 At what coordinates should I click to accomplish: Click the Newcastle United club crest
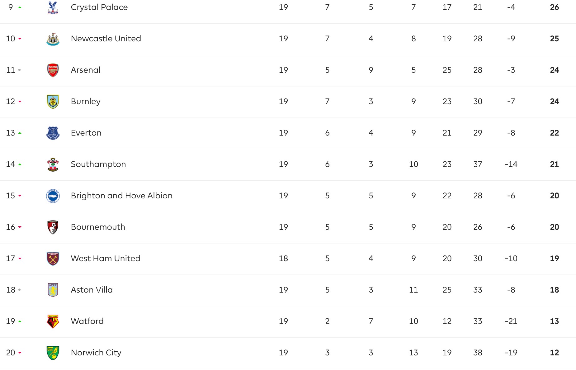click(53, 39)
